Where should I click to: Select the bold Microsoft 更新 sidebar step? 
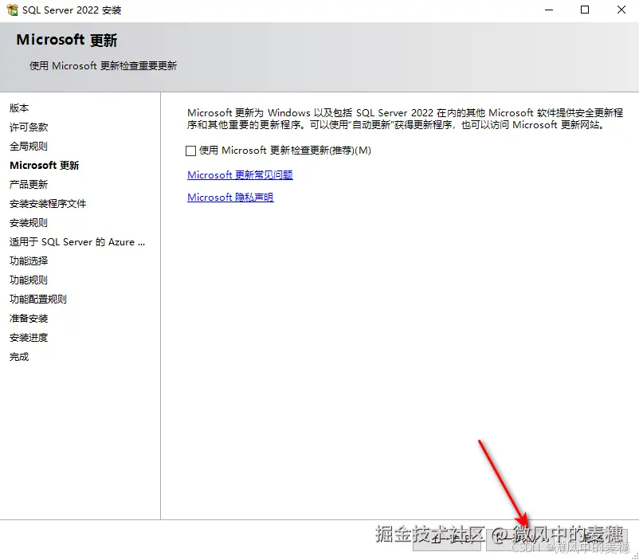[44, 166]
